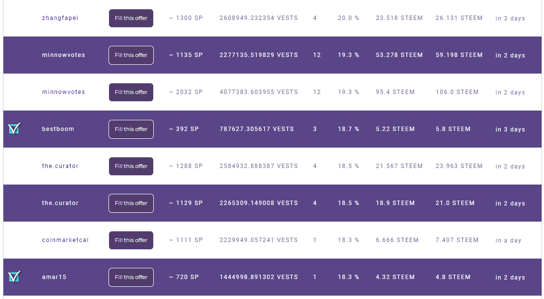Fill the coinmarketcal offer
544x299 pixels.
click(x=131, y=240)
